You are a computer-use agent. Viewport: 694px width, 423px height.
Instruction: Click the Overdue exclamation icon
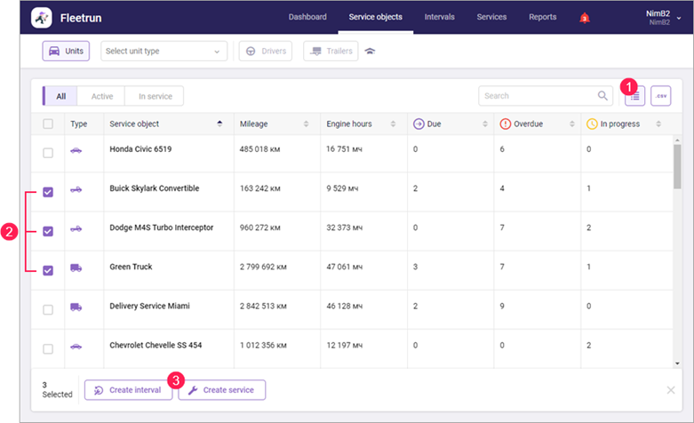click(505, 124)
